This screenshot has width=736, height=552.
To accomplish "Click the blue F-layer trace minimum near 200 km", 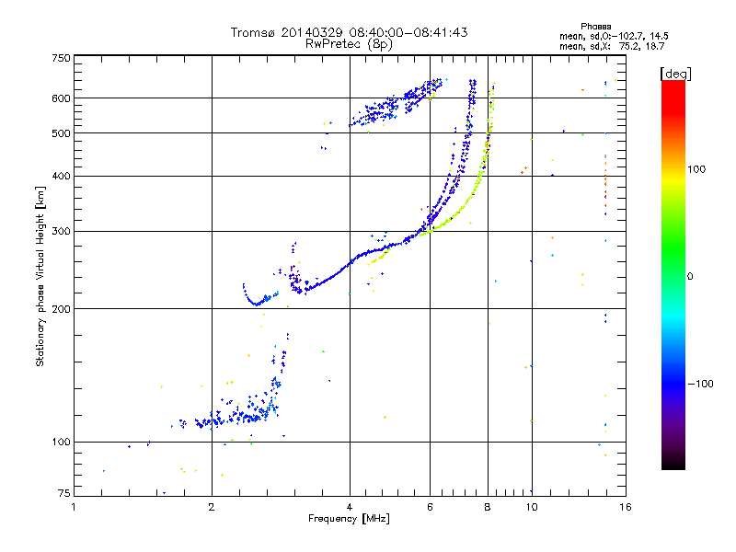I will pos(257,304).
